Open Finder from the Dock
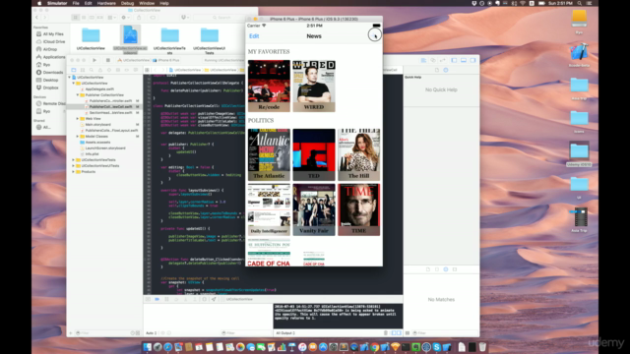 pos(148,347)
